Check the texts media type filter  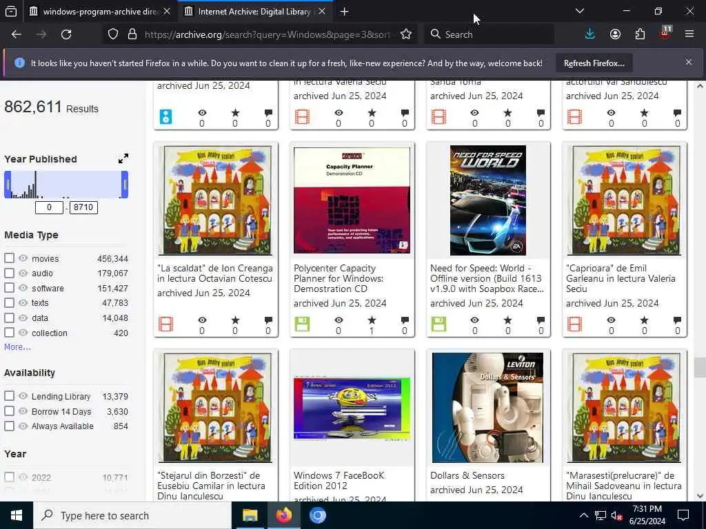pyautogui.click(x=9, y=303)
